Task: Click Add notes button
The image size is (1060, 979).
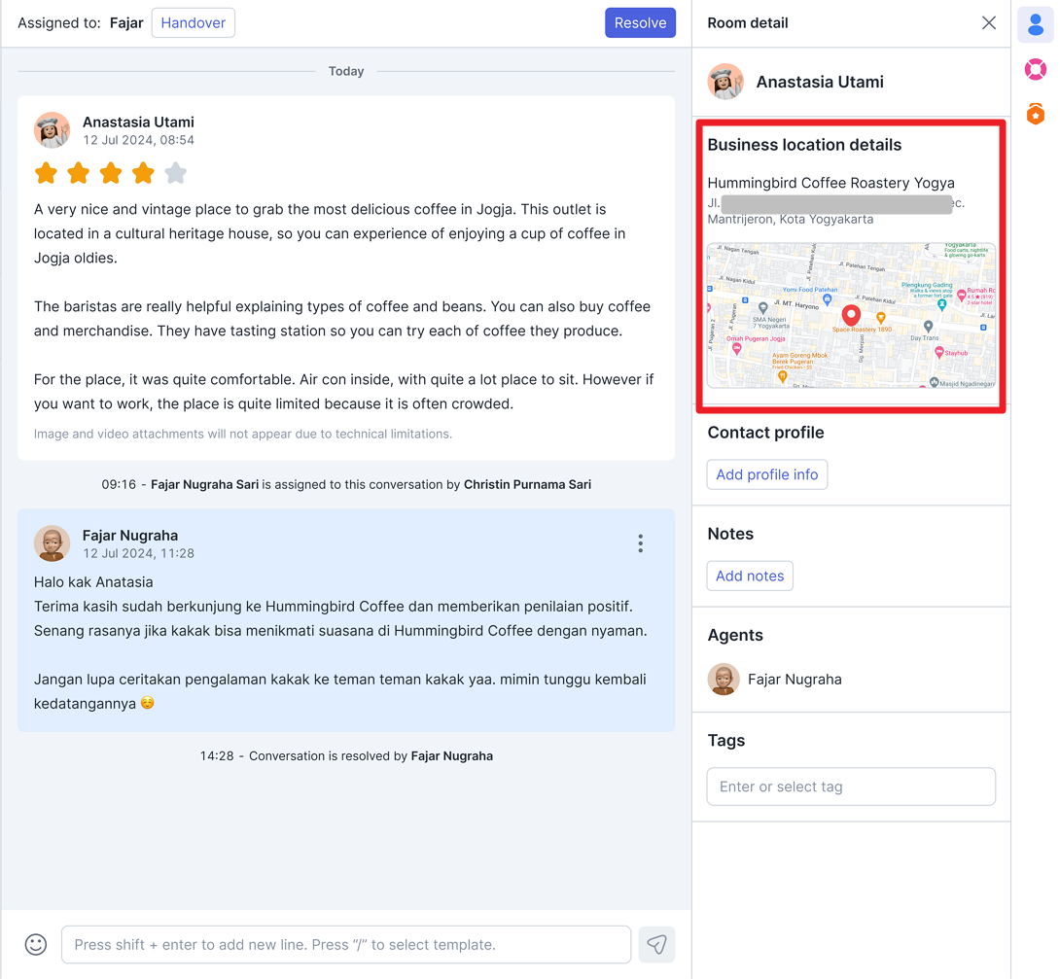Action: [x=750, y=576]
